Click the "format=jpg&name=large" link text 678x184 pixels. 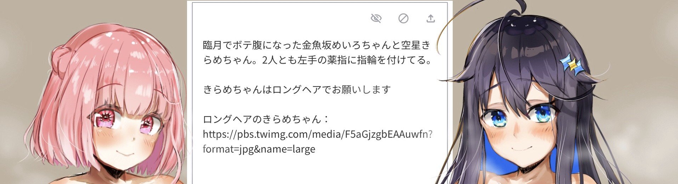pyautogui.click(x=259, y=149)
